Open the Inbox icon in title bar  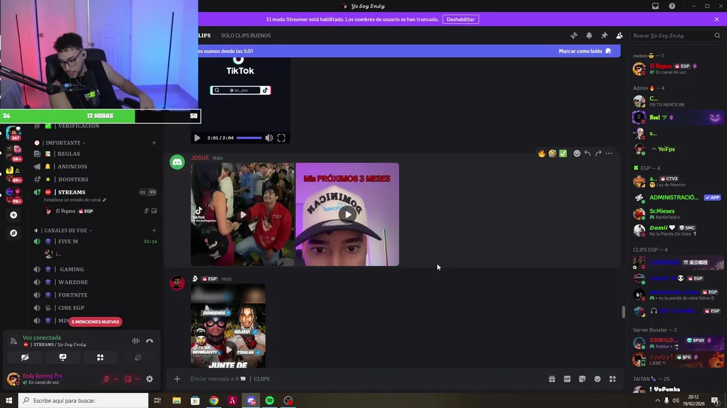click(x=655, y=6)
